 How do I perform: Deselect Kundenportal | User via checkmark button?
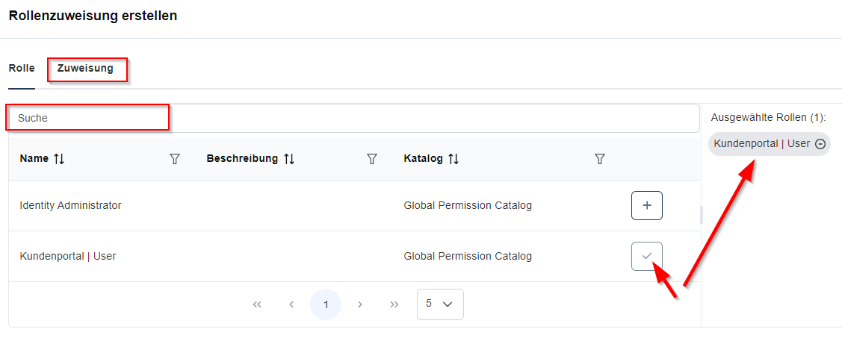[647, 256]
